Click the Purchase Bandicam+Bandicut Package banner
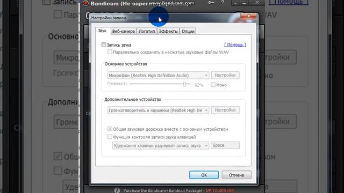 coord(178,190)
